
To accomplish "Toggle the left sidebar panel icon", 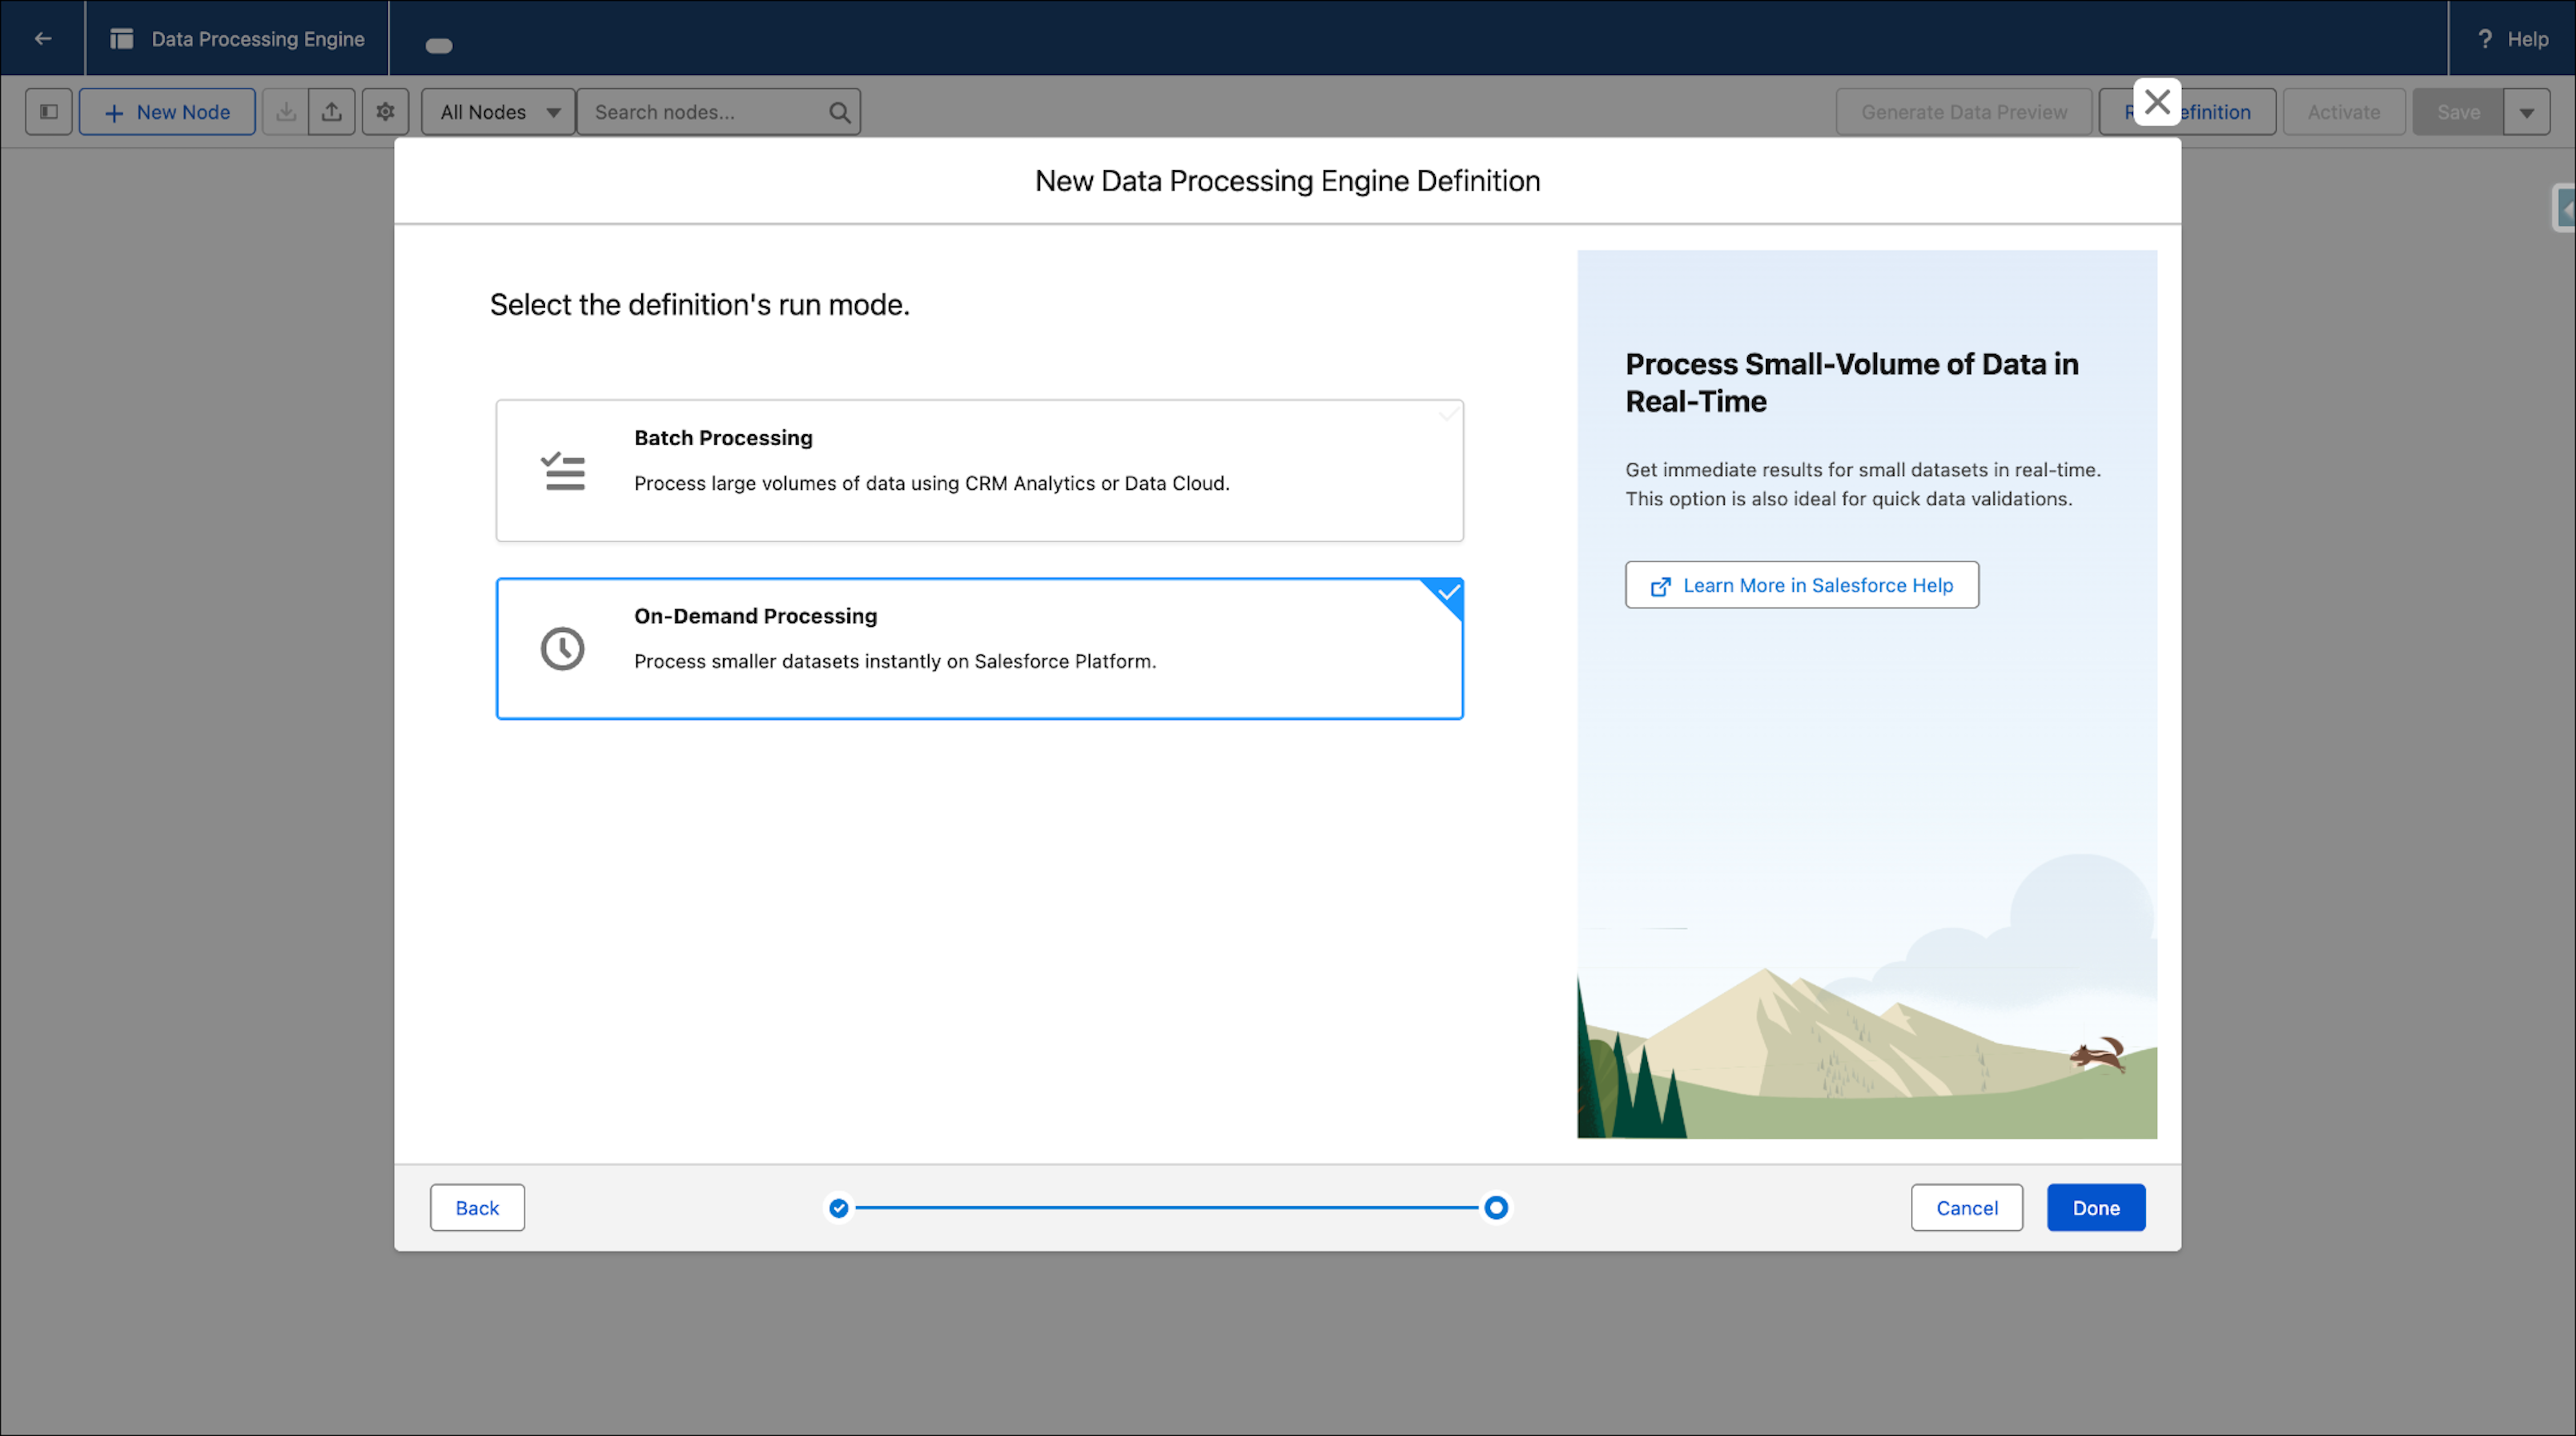I will coord(49,112).
